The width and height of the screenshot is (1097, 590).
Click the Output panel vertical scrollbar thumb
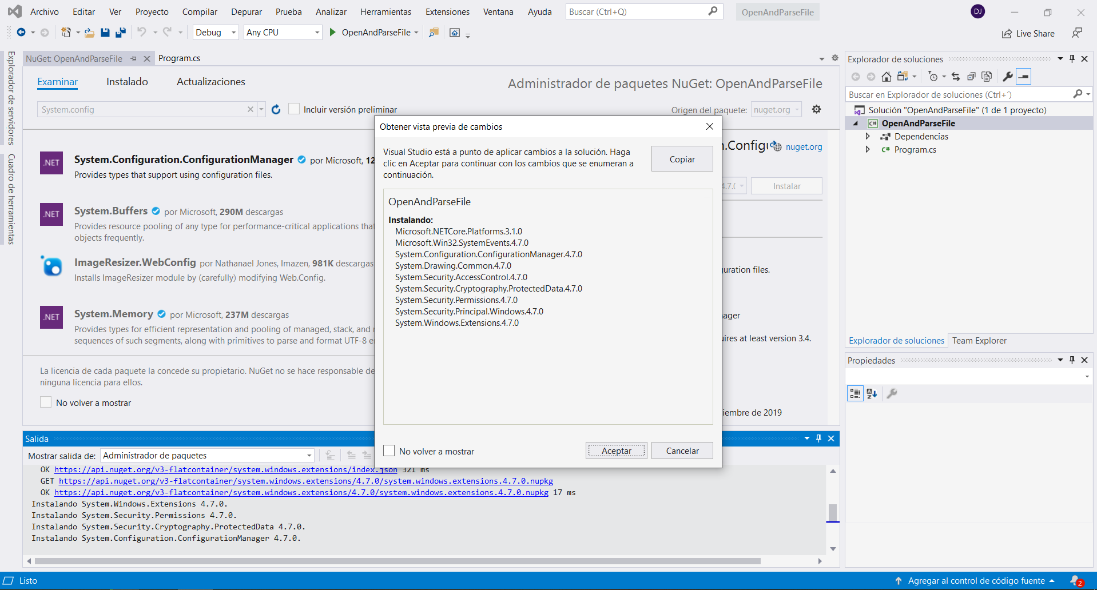pyautogui.click(x=833, y=512)
